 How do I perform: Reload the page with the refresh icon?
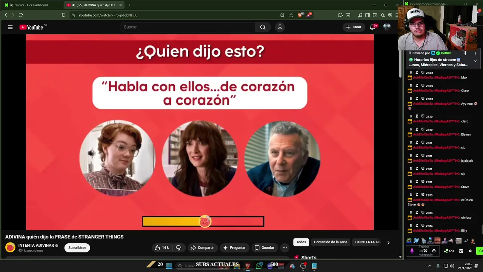pos(21,15)
